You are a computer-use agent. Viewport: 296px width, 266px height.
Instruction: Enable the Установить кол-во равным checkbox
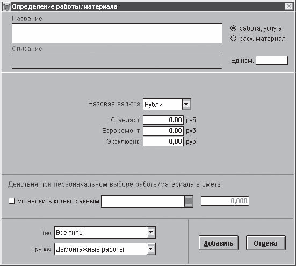point(11,201)
